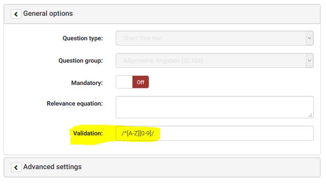Click empty area of Advanced settings header bar
This screenshot has width=326, height=184.
click(198, 167)
